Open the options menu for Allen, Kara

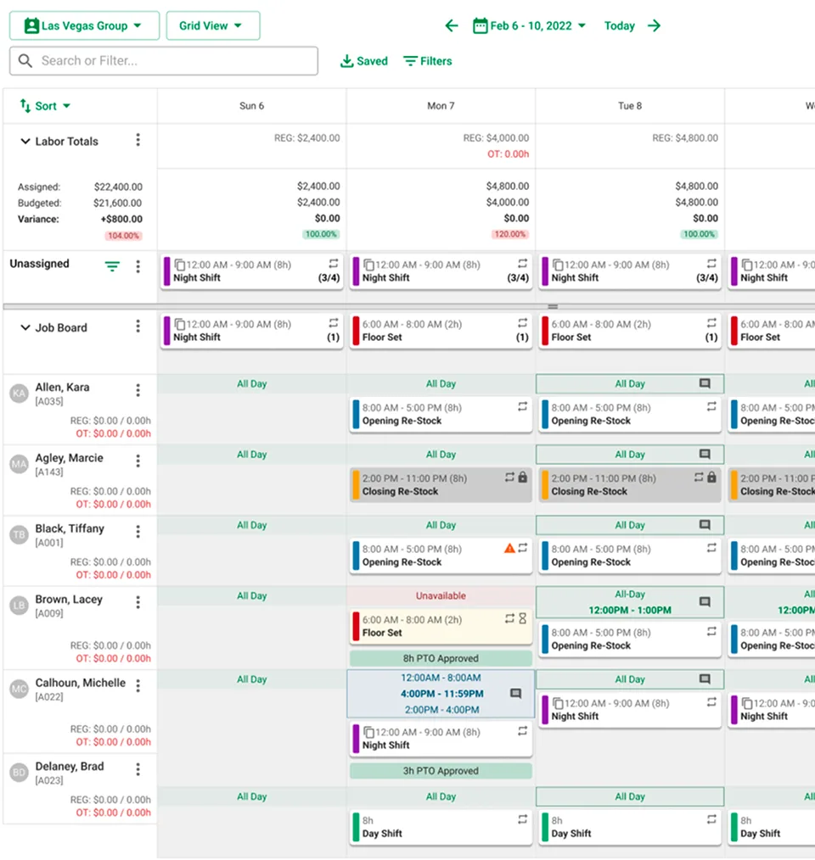coord(138,390)
